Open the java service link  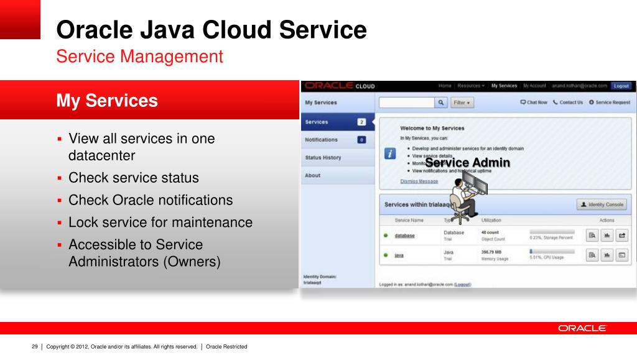pyautogui.click(x=399, y=255)
